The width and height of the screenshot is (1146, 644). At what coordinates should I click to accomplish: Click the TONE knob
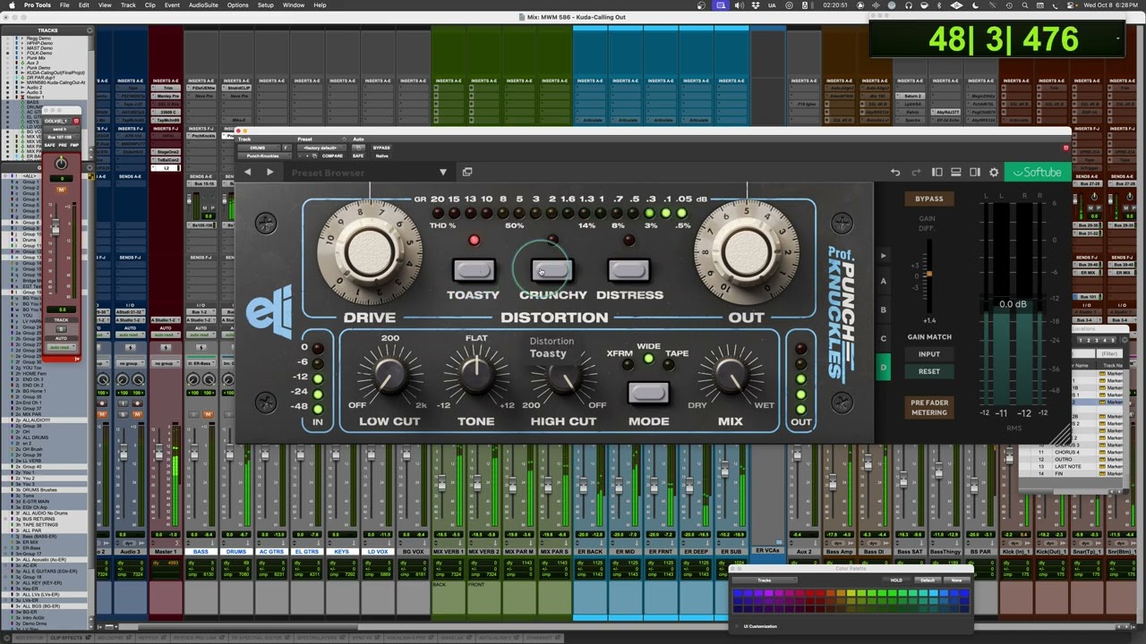(x=476, y=377)
